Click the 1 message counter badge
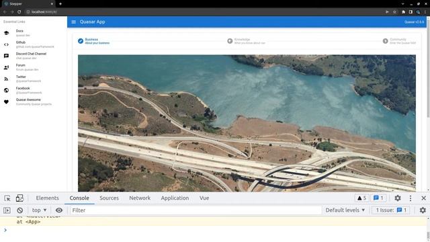This screenshot has width=430, height=242. pyautogui.click(x=378, y=198)
